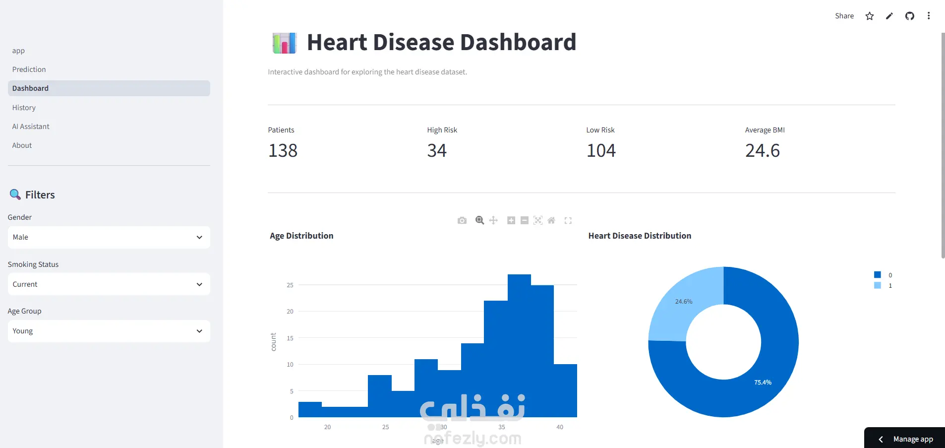Activate the Pan tool on chart
This screenshot has width=945, height=448.
click(x=493, y=220)
